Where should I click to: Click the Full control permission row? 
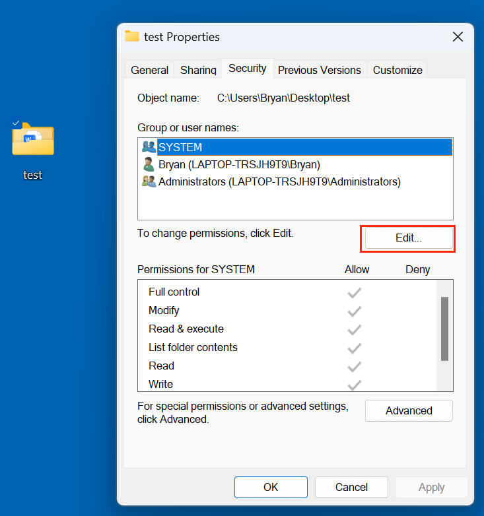tap(287, 292)
